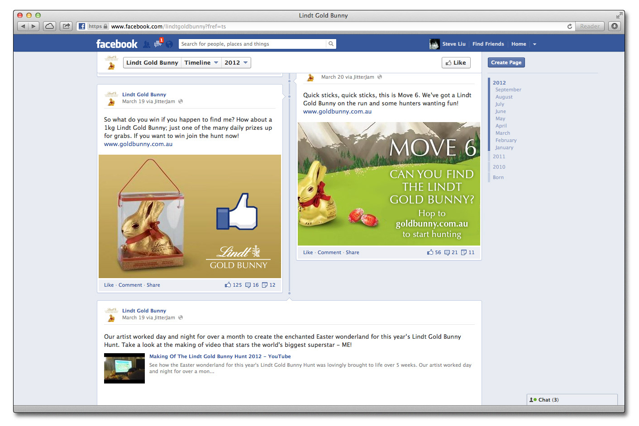Screen dimensions: 639x426
Task: Open the globe notifications icon
Action: click(x=169, y=44)
